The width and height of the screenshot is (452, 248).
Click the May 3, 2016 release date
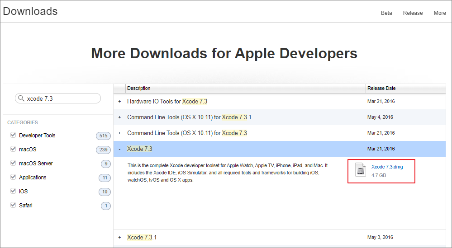(x=380, y=237)
